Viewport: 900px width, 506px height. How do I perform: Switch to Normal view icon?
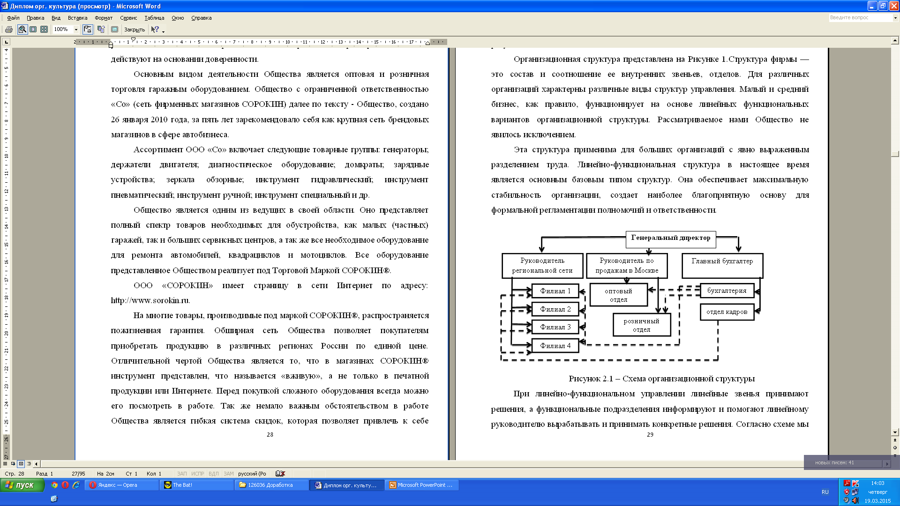(5, 464)
